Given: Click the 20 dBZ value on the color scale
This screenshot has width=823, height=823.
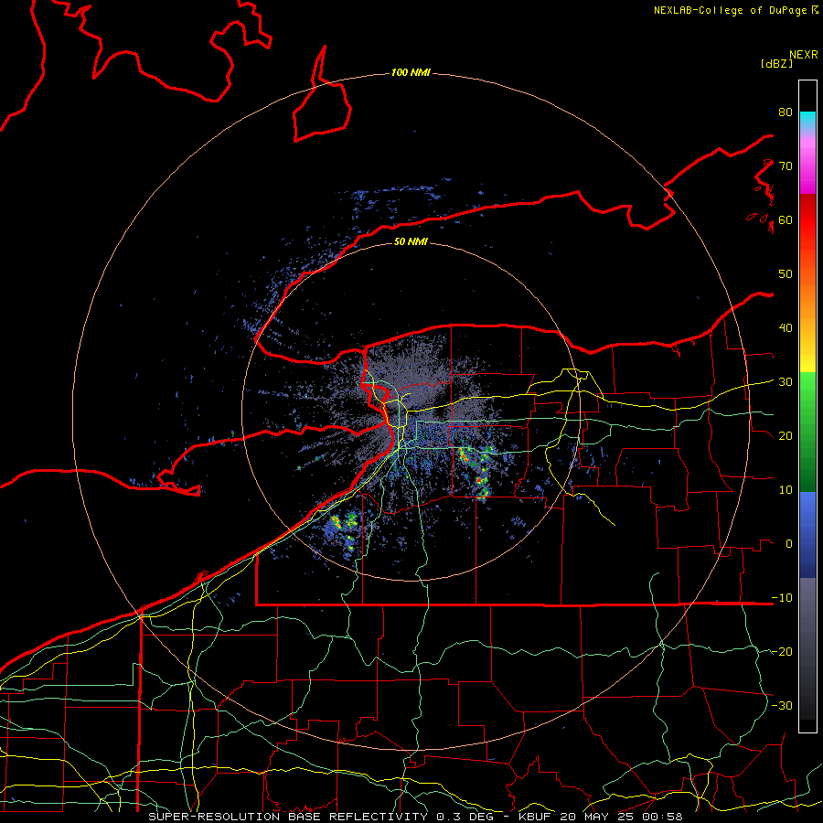Looking at the screenshot, I should (x=786, y=436).
